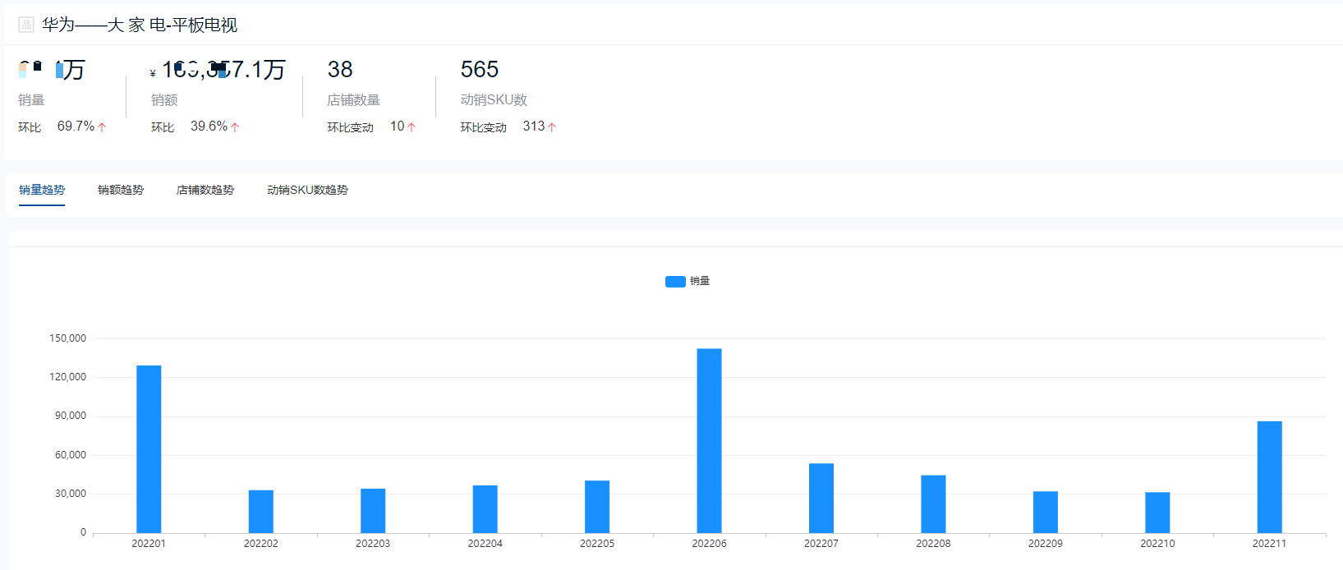1343x570 pixels.
Task: Toggle the 销量 series legend swatch
Action: coord(675,282)
